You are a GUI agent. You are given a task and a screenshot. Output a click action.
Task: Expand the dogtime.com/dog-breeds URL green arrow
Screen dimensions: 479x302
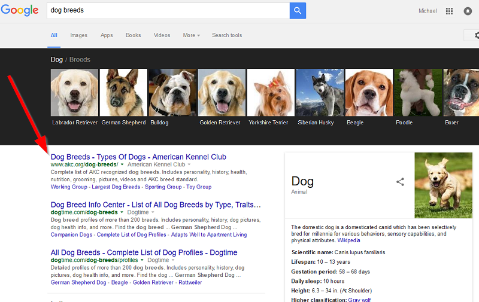click(122, 212)
